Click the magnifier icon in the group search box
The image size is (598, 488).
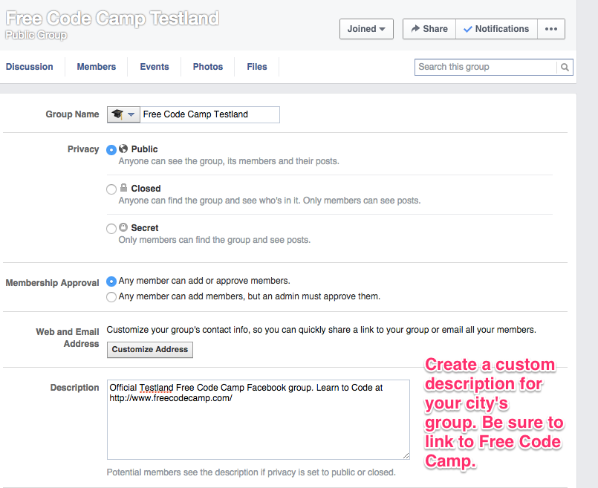click(565, 67)
